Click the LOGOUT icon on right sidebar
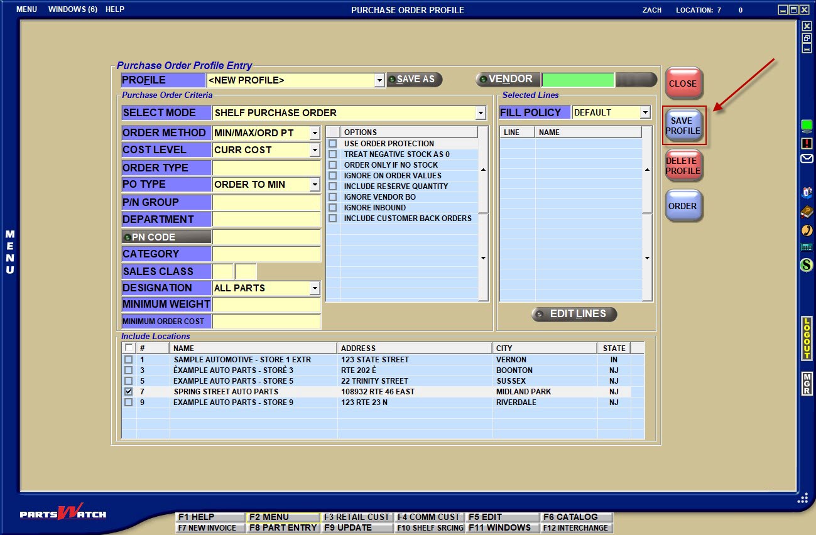 [x=807, y=338]
